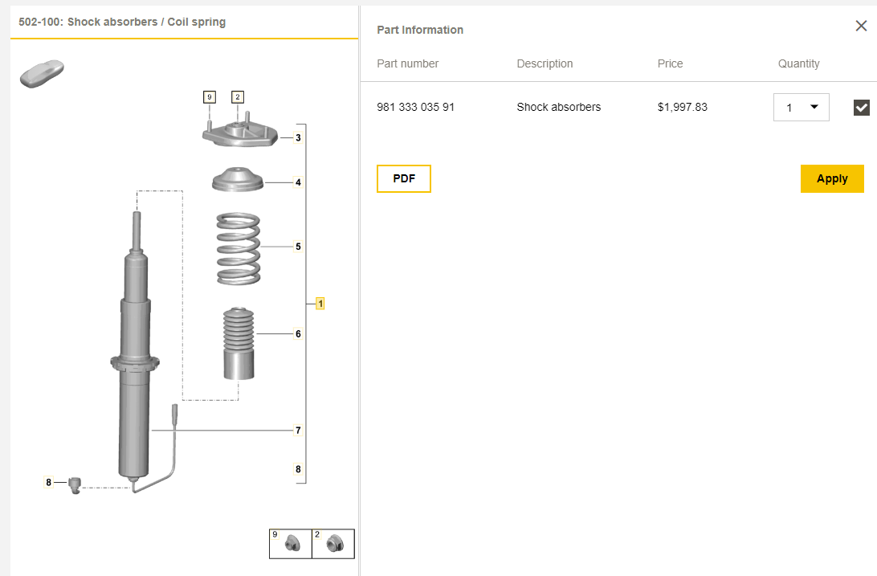Toggle the checkbox for part 981 333 035 91
The width and height of the screenshot is (877, 576).
point(861,108)
